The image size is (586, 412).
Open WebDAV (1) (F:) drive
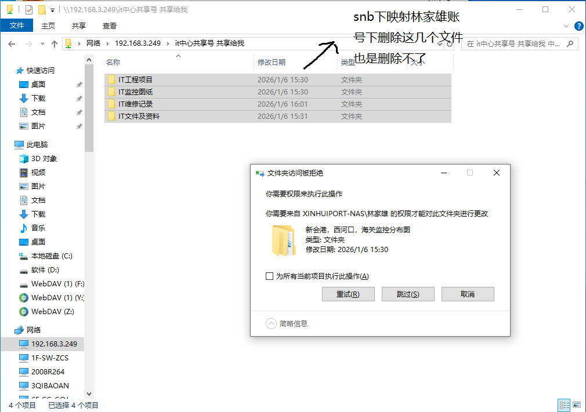click(57, 283)
